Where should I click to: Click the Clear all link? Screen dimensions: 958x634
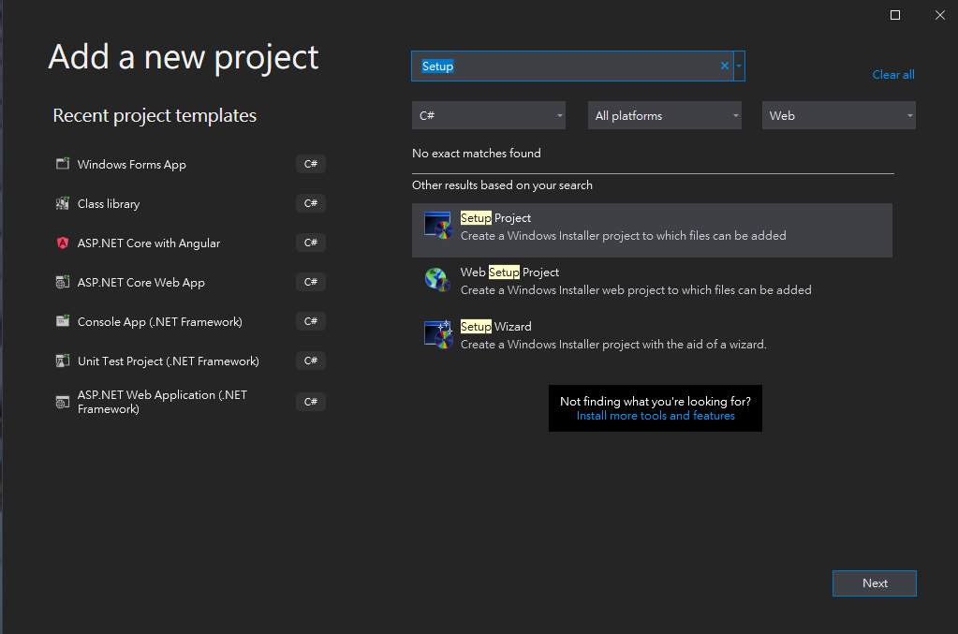(893, 75)
